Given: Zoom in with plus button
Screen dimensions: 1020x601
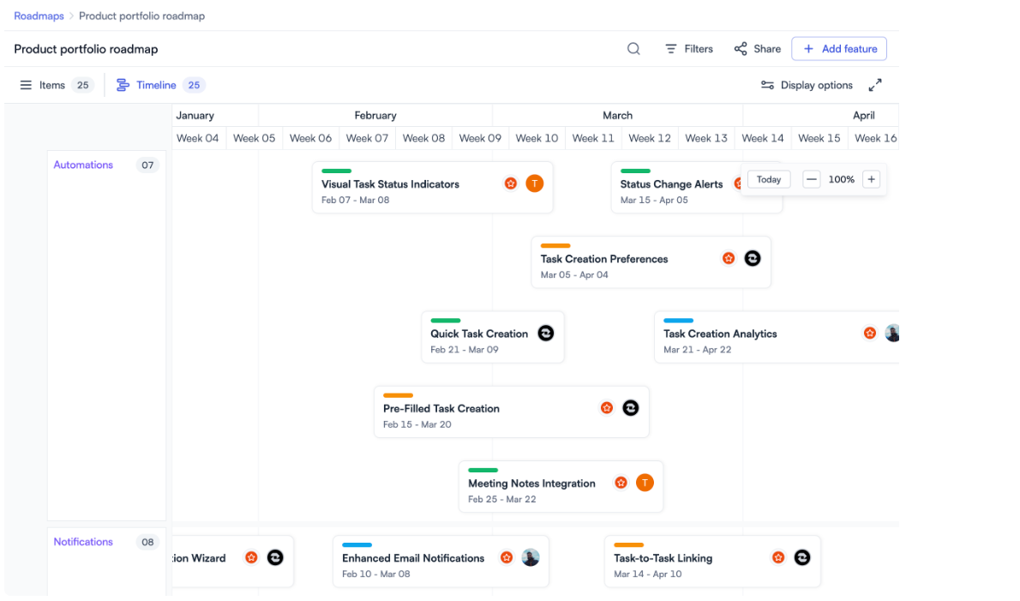Looking at the screenshot, I should click(871, 179).
